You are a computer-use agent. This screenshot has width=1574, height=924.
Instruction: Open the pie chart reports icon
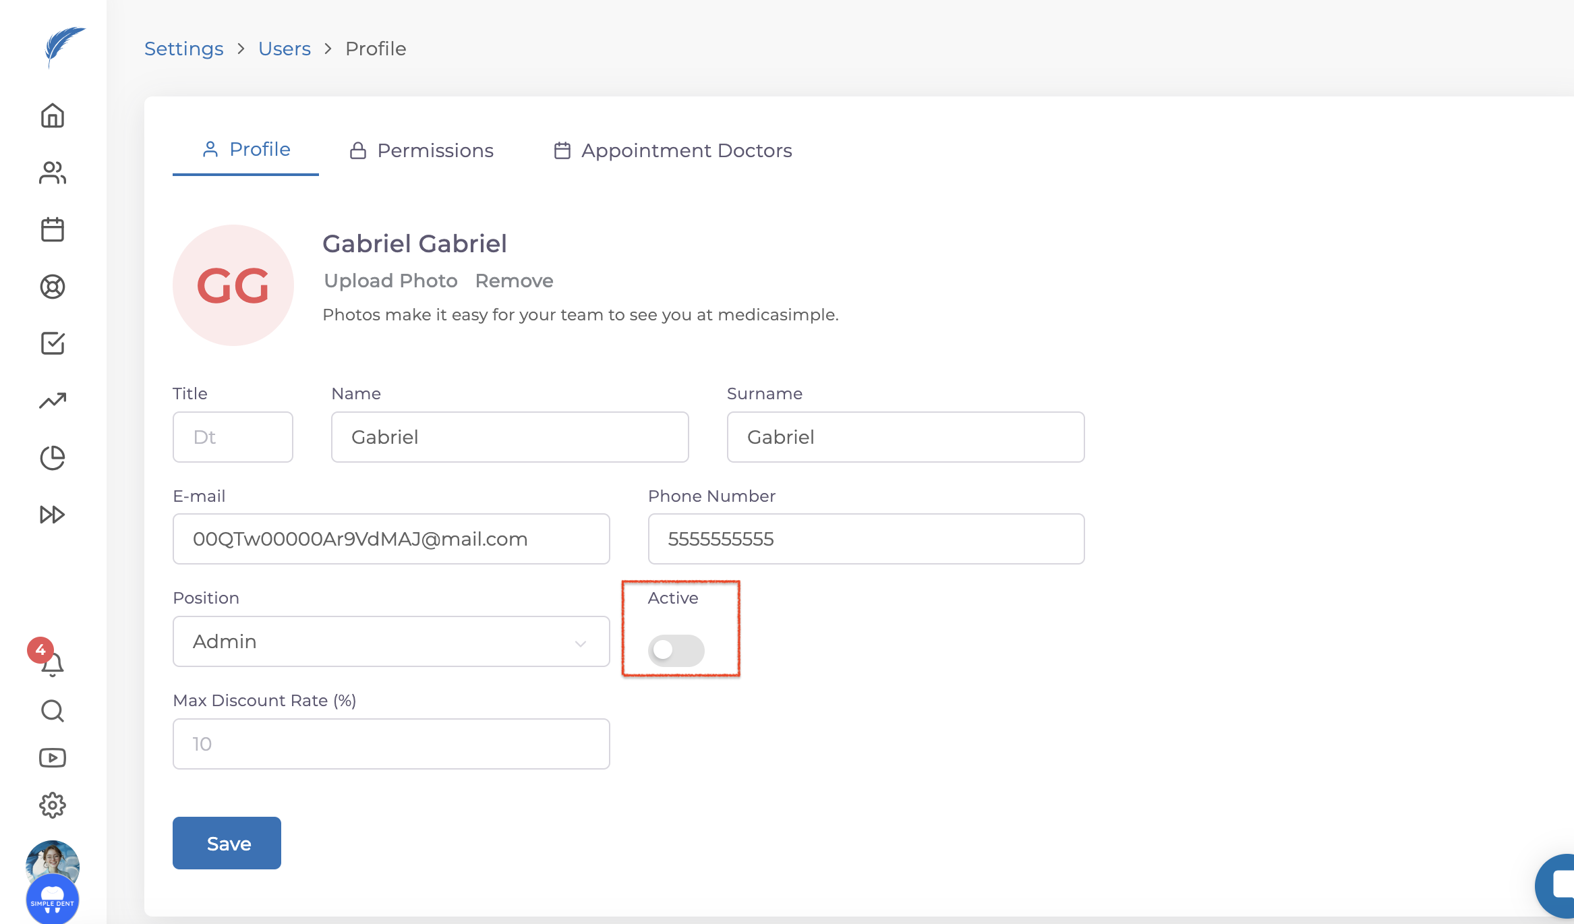point(53,458)
